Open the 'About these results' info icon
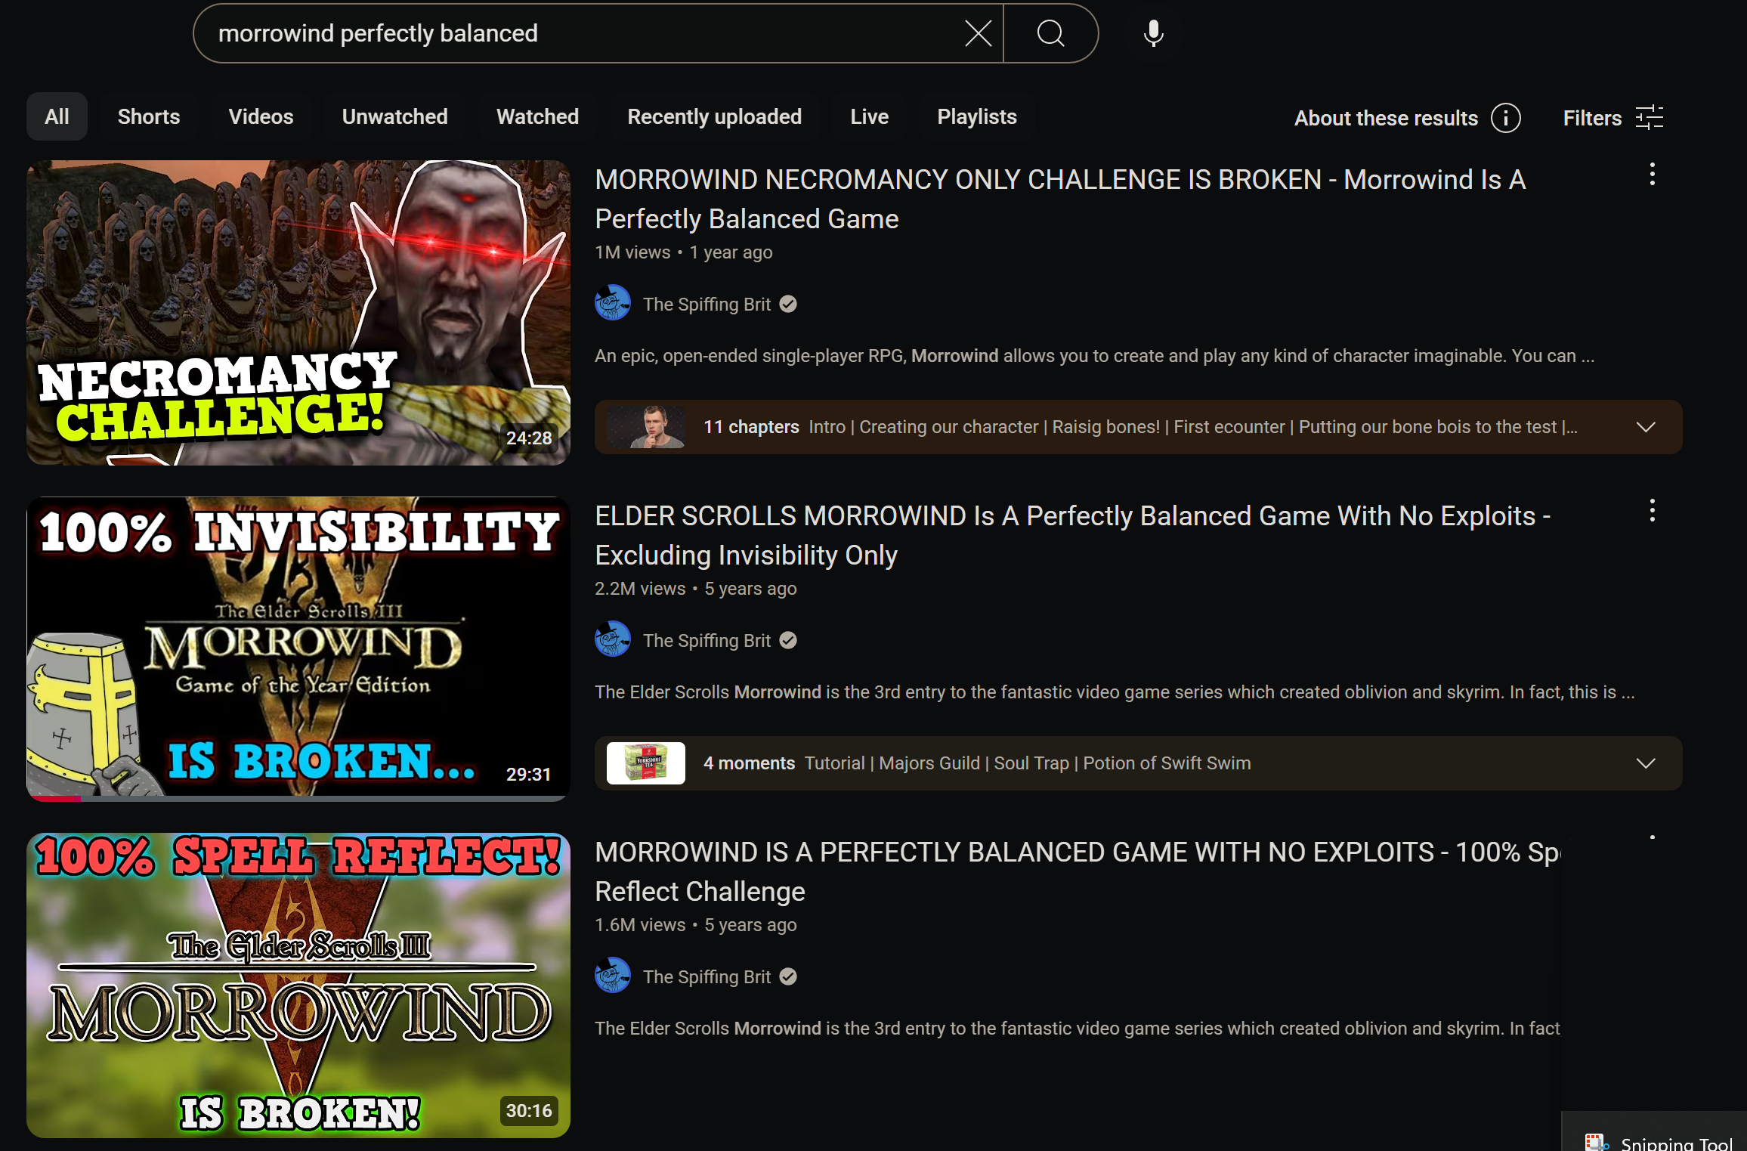The height and width of the screenshot is (1151, 1747). click(1505, 118)
